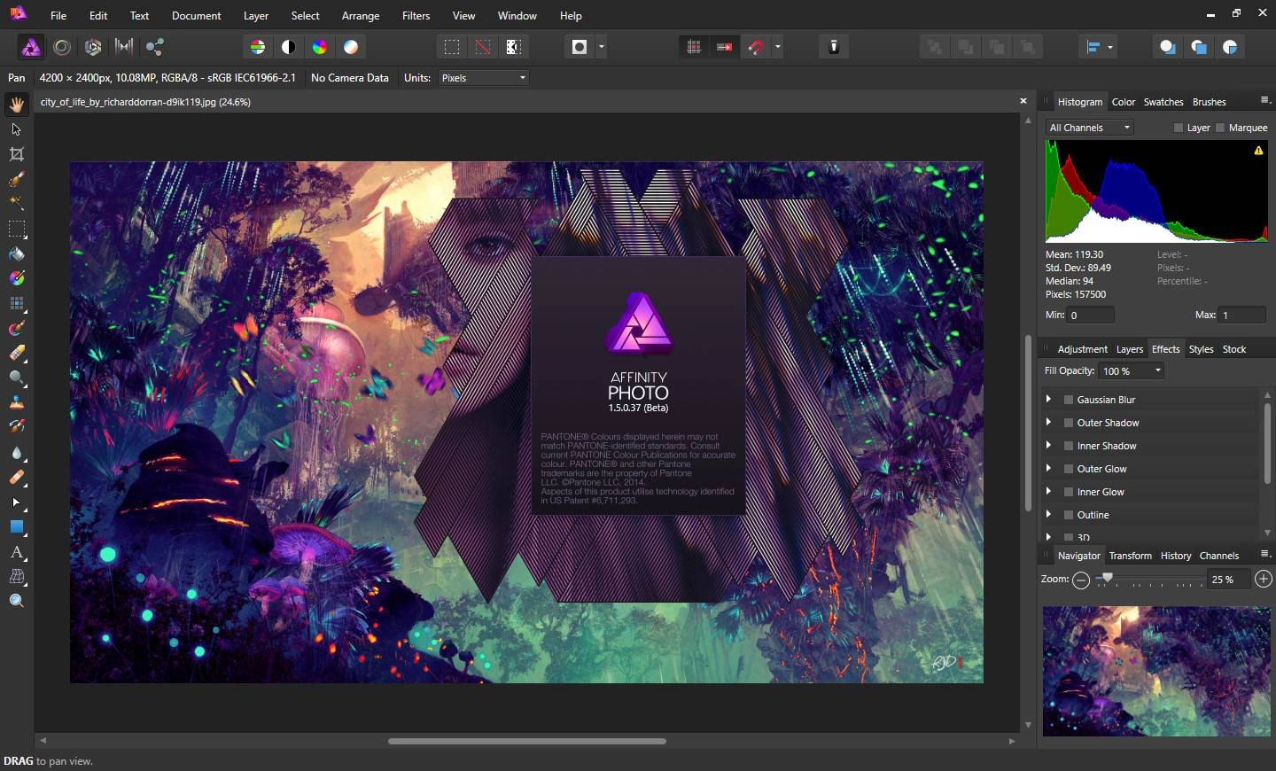Select the Dodge Brush tool

[17, 378]
